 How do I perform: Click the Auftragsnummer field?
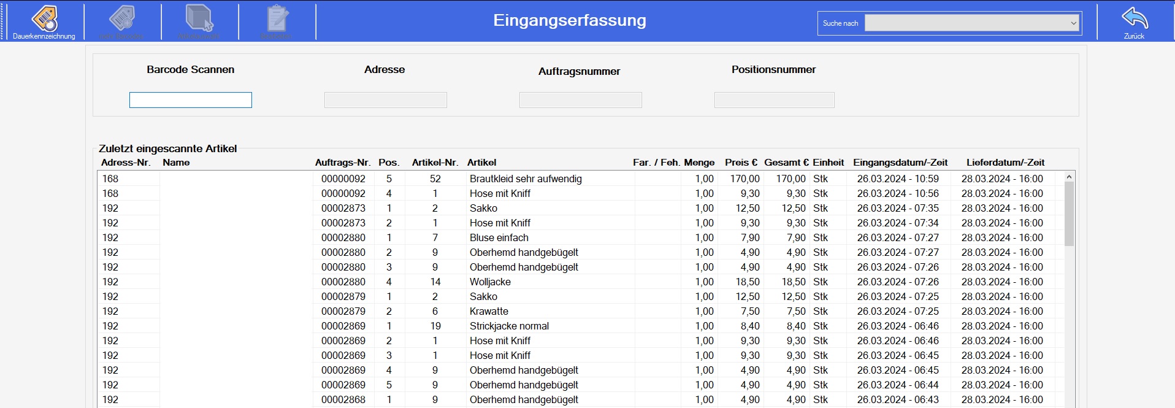click(x=581, y=100)
